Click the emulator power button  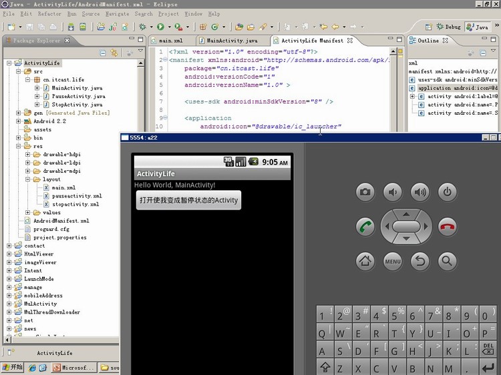[448, 192]
